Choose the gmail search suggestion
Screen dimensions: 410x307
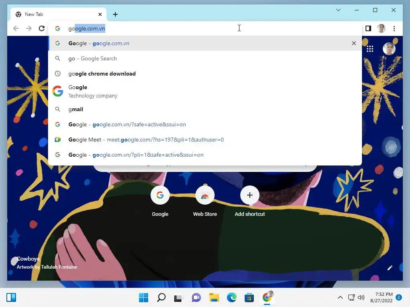pyautogui.click(x=205, y=110)
